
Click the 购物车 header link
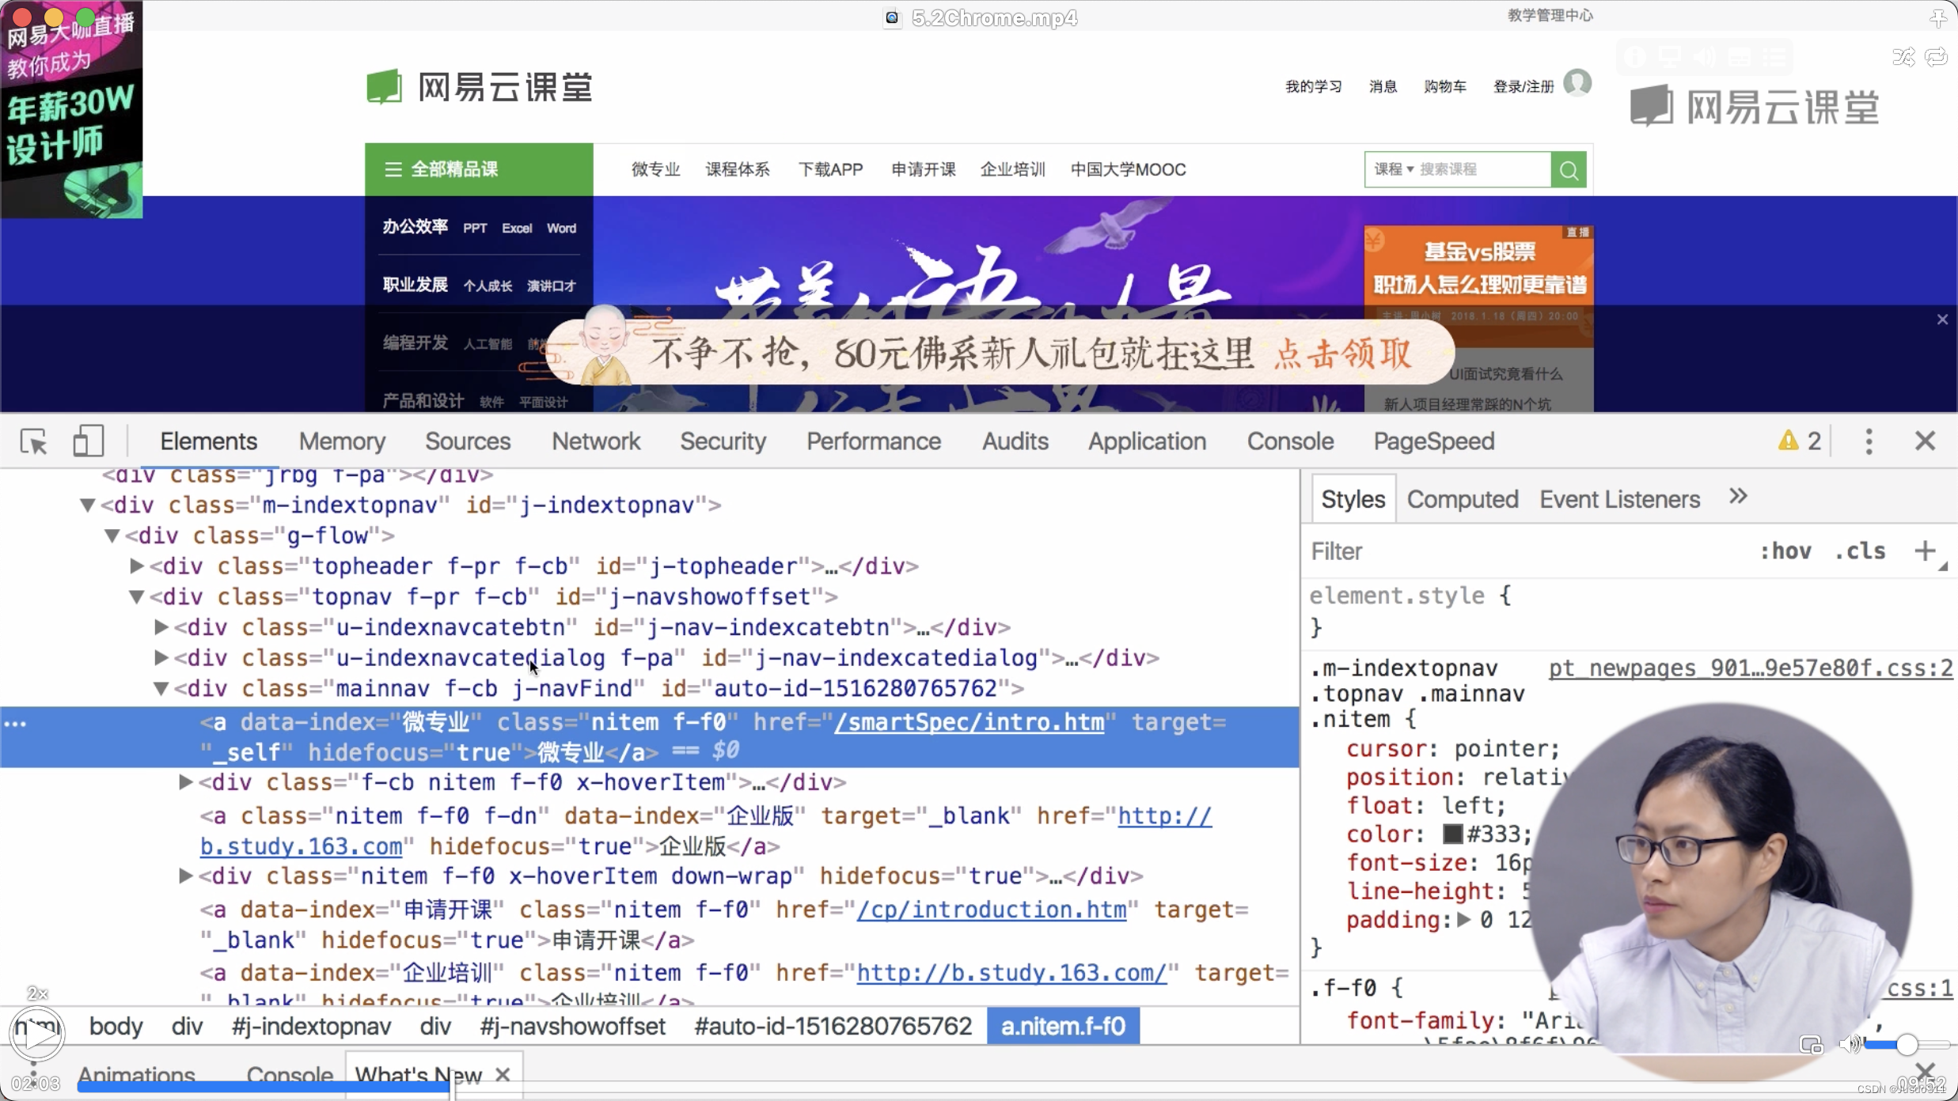point(1444,86)
